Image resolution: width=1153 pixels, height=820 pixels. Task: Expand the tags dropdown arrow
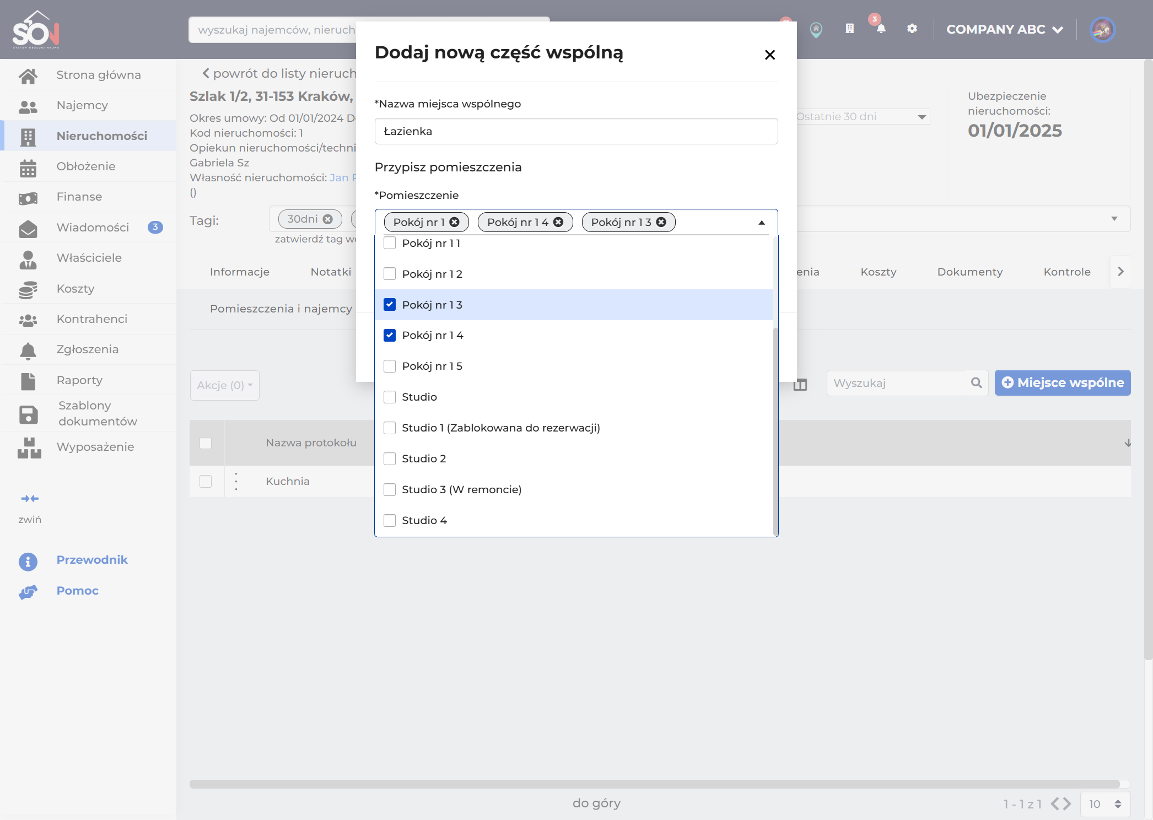1114,219
